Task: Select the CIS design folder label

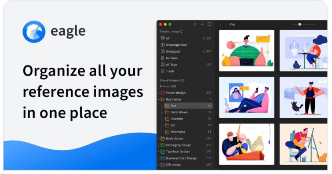Action: tap(173, 165)
